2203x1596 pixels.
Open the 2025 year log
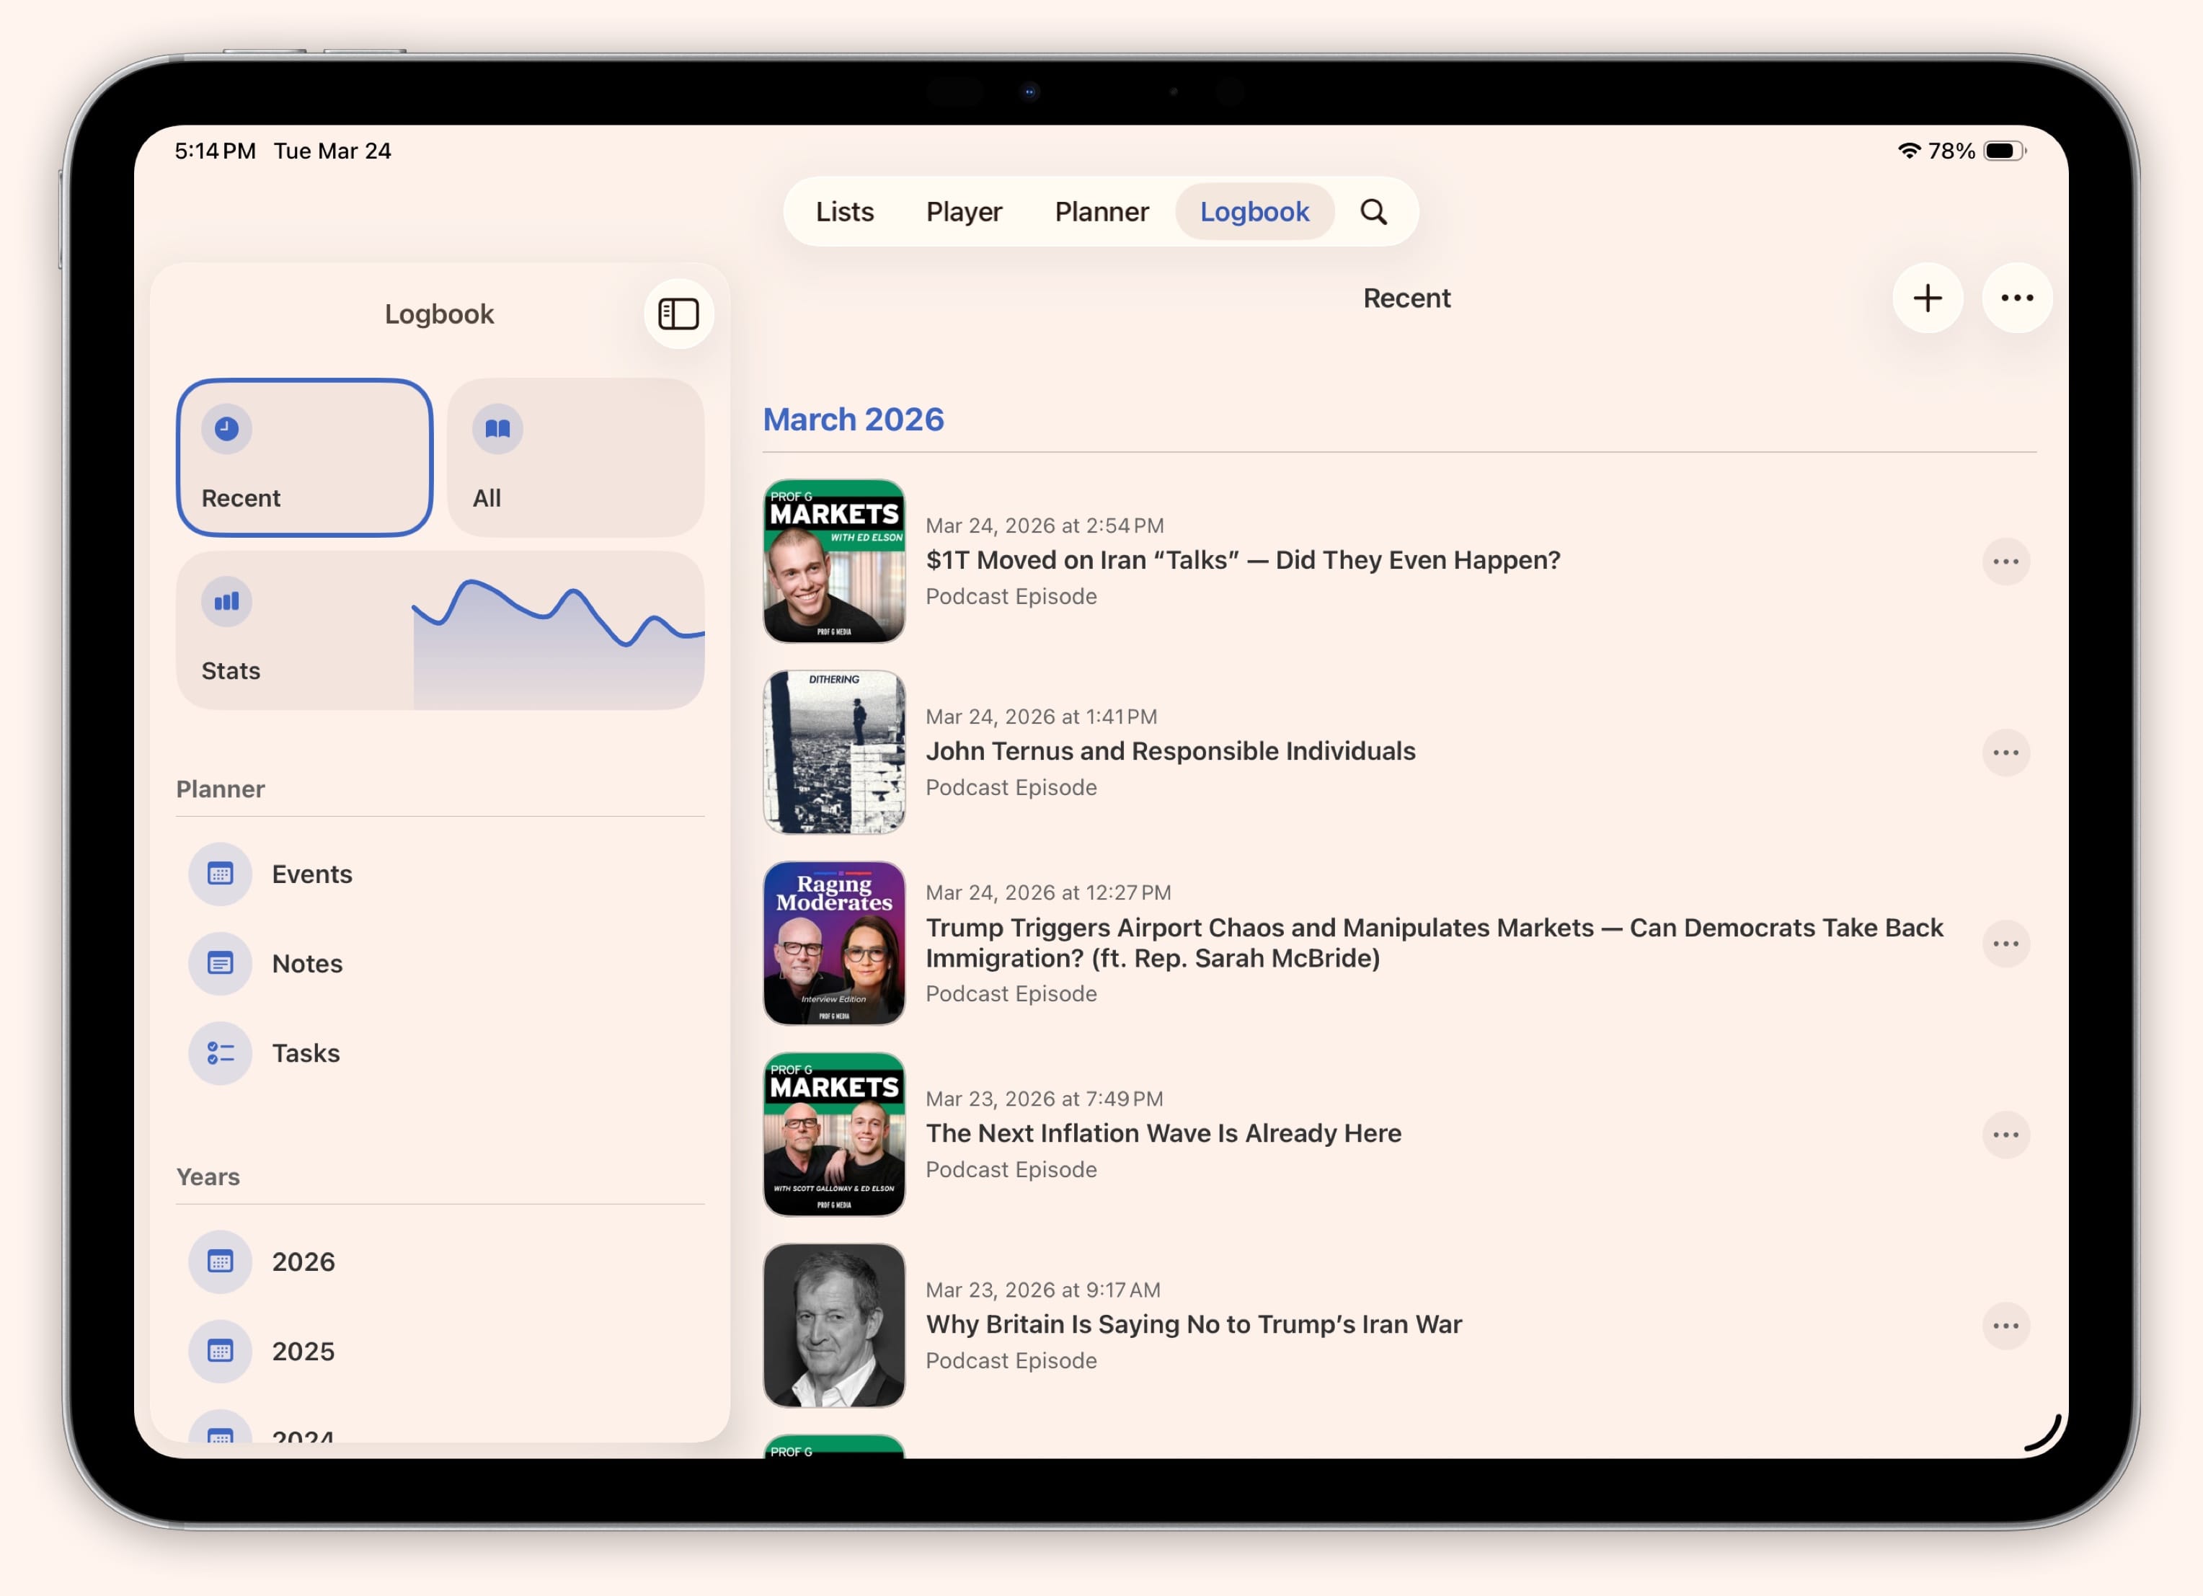pyautogui.click(x=302, y=1350)
